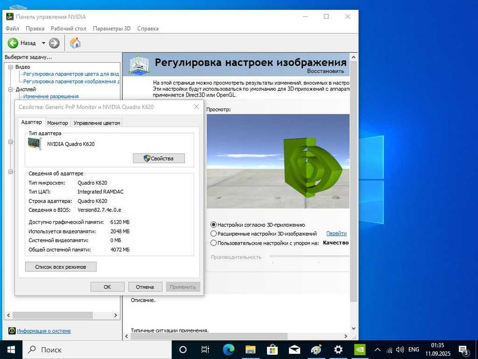The image size is (478, 359).
Task: Open the notification center icon
Action: pyautogui.click(x=463, y=350)
